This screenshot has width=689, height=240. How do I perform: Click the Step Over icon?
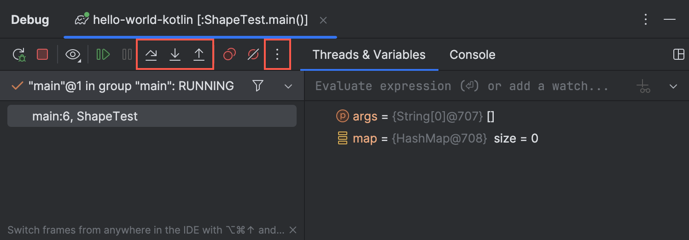click(151, 55)
